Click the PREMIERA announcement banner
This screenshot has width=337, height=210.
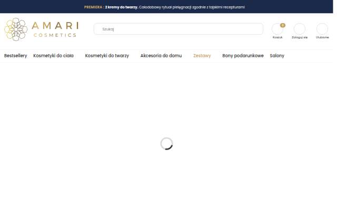coord(164,7)
